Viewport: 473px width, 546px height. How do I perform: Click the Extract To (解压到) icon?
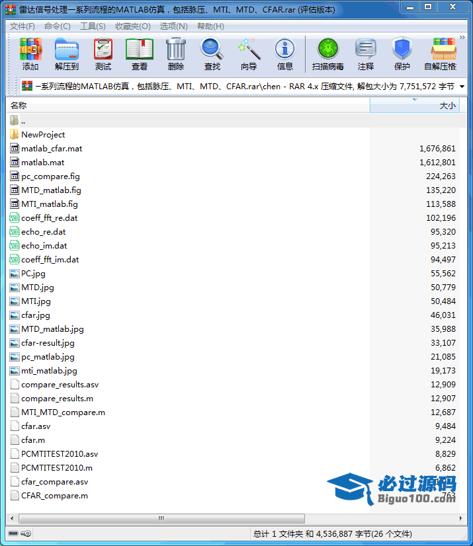pos(67,50)
